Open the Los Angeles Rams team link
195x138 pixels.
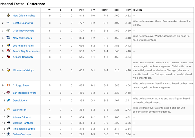(23, 46)
